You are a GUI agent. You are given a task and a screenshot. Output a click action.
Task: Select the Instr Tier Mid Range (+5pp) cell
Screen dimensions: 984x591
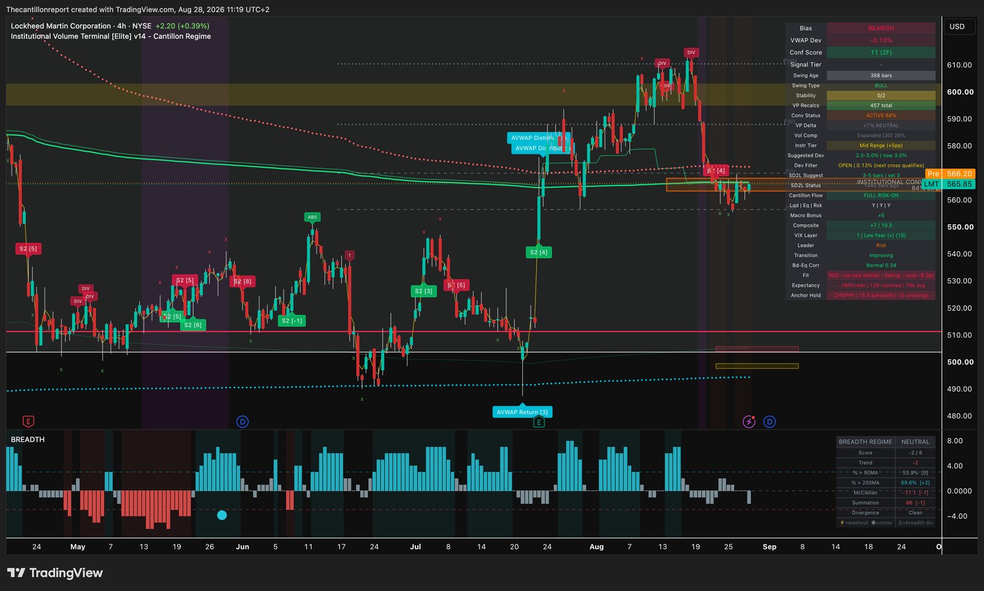(x=881, y=146)
